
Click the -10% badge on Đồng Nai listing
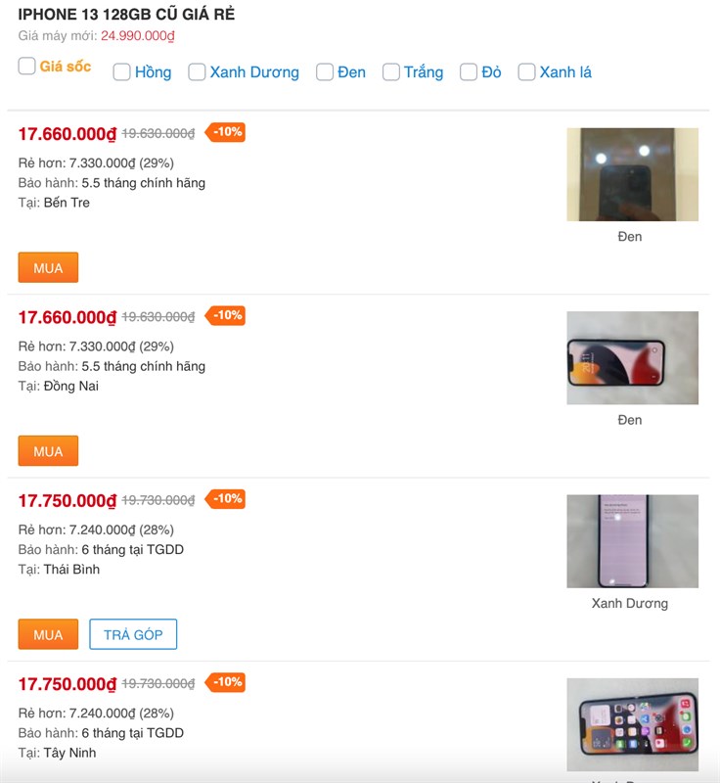click(227, 315)
